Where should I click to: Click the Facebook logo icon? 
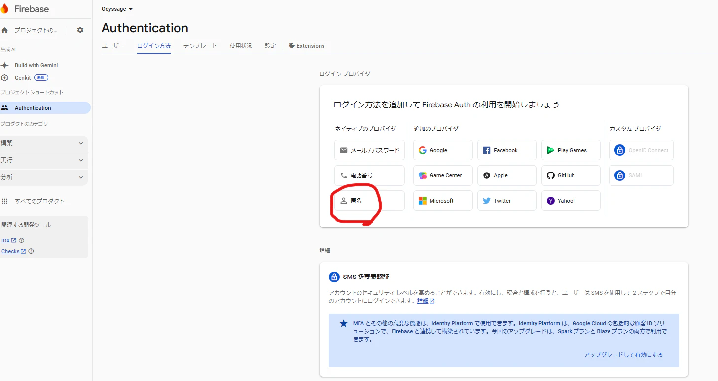coord(487,150)
